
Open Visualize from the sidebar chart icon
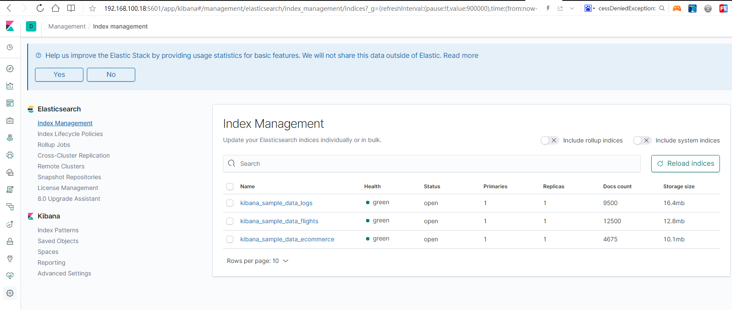(10, 86)
